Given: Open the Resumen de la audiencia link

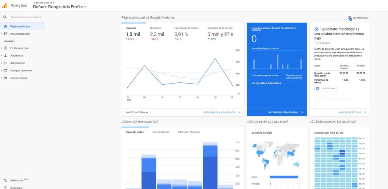Looking at the screenshot, I should click(x=222, y=112).
